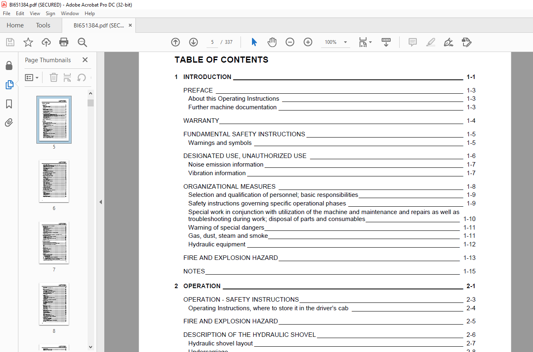Open the File menu

[x=7, y=14]
